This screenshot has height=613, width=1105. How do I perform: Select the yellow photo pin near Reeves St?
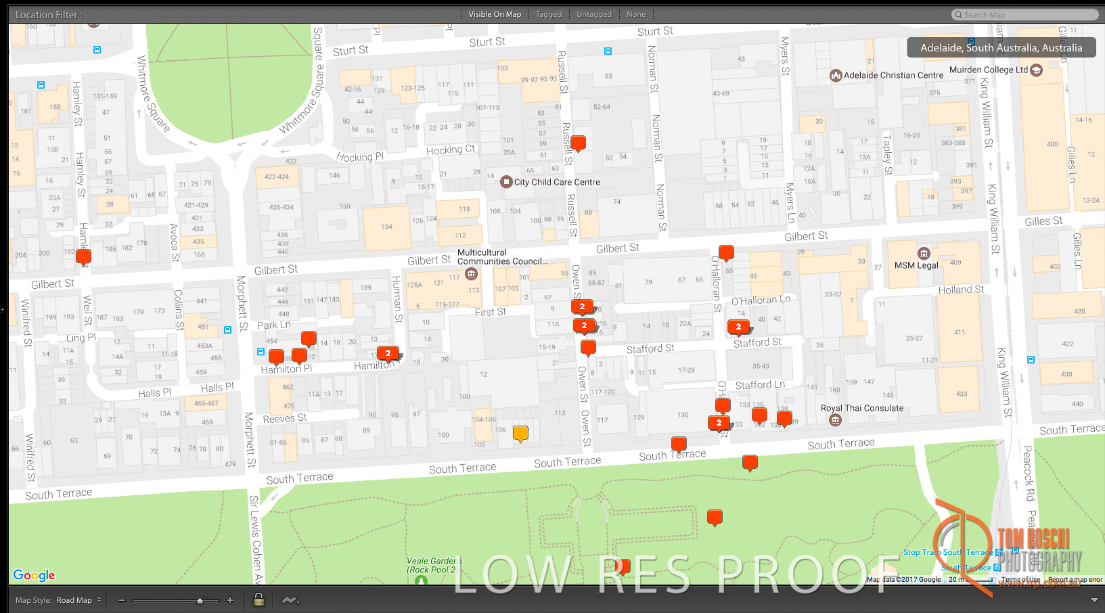[x=520, y=433]
